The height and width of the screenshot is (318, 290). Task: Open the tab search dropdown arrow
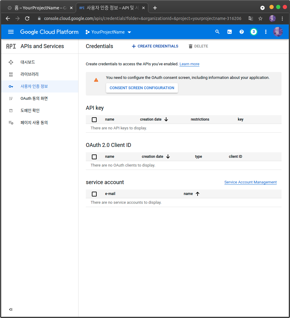pyautogui.click(x=263, y=8)
